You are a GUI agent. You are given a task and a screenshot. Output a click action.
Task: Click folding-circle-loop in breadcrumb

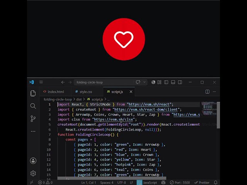point(58,99)
